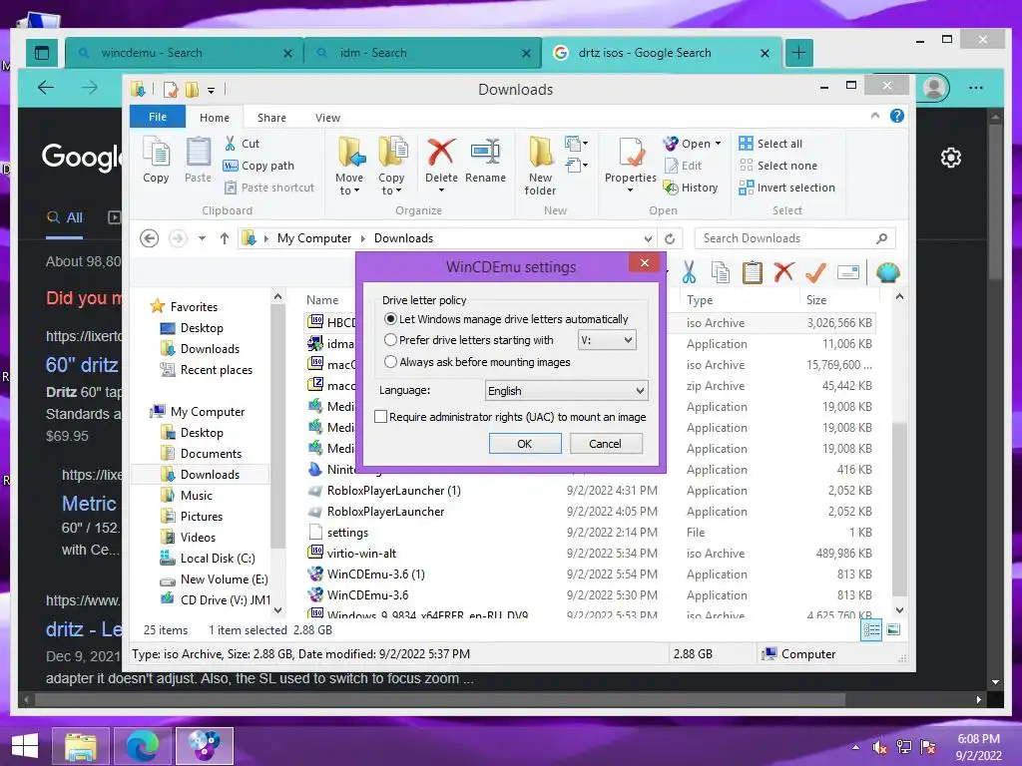Open Microsoft Edge from the taskbar
1022x766 pixels.
coord(142,746)
